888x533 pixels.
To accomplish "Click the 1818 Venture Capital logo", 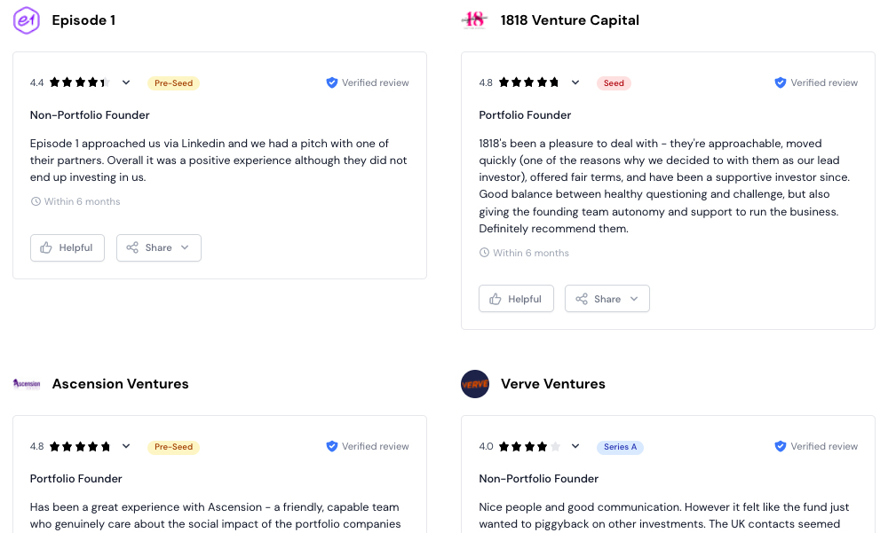I will point(474,20).
